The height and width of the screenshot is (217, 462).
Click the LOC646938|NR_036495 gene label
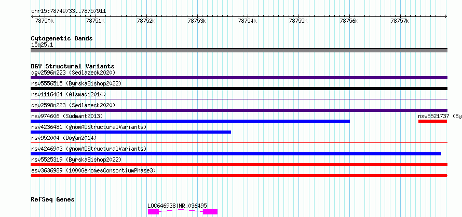(177, 206)
